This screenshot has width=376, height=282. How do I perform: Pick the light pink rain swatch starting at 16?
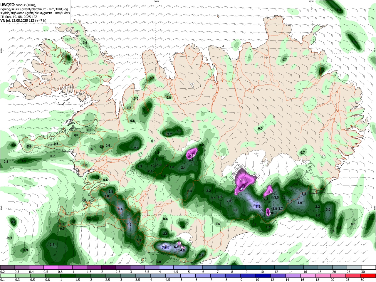pyautogui.click(x=308, y=276)
